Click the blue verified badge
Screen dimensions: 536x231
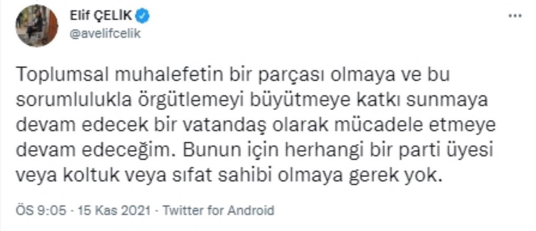pos(144,16)
